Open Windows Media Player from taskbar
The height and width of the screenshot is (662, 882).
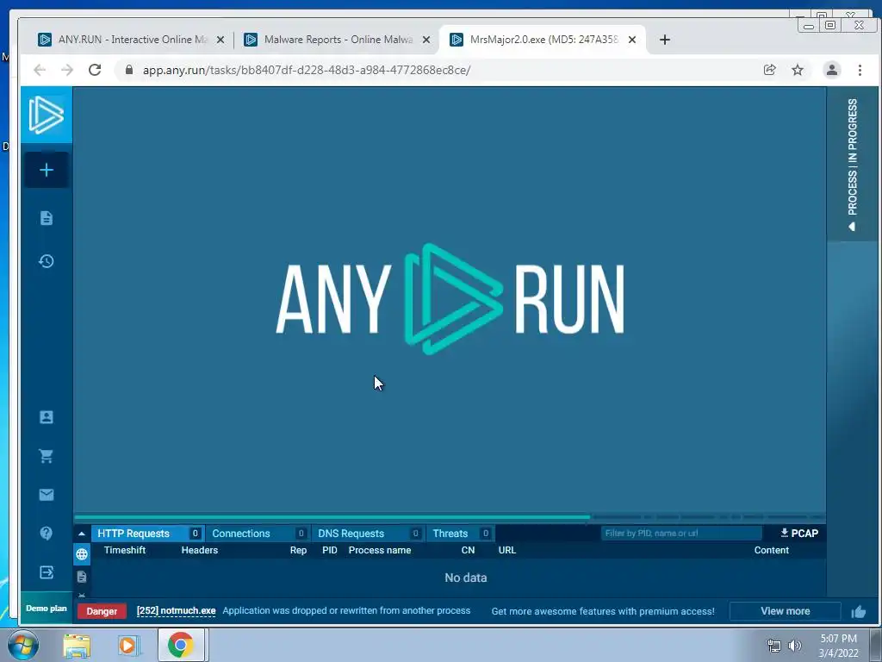point(129,646)
